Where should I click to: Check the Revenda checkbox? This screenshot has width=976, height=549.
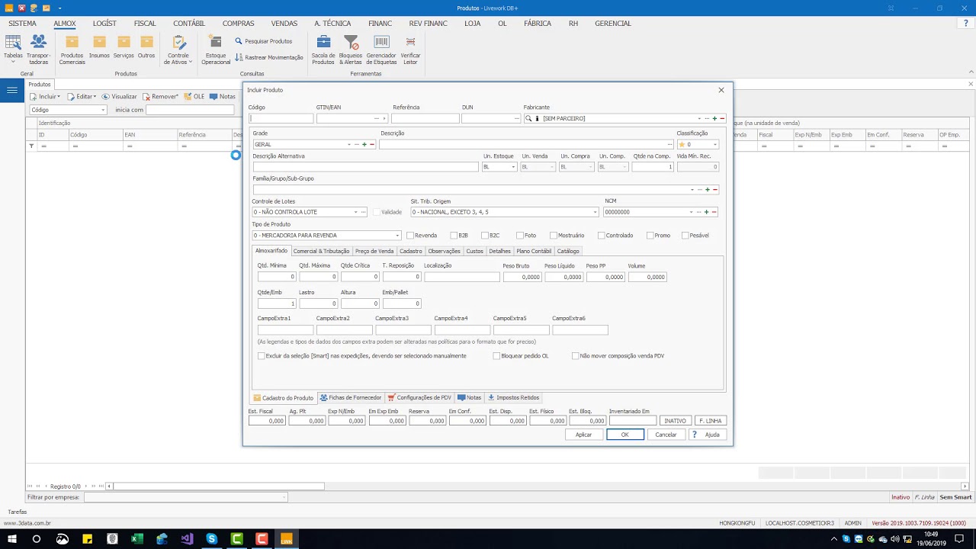(x=410, y=236)
